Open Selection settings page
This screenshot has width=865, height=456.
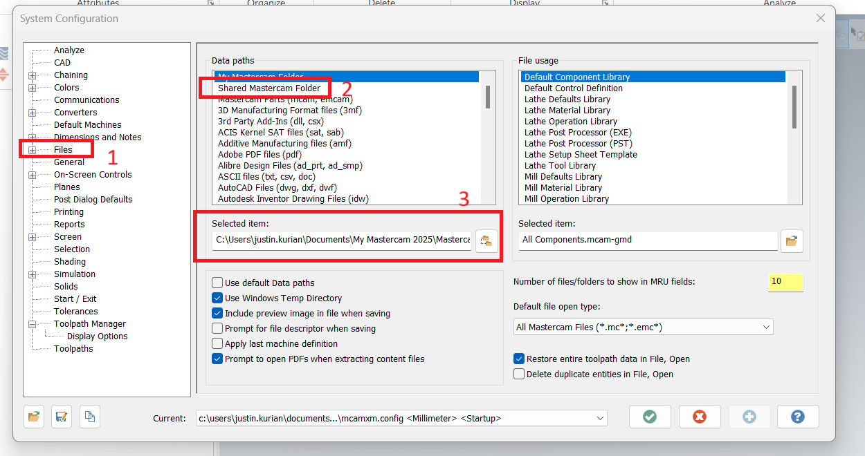(72, 249)
